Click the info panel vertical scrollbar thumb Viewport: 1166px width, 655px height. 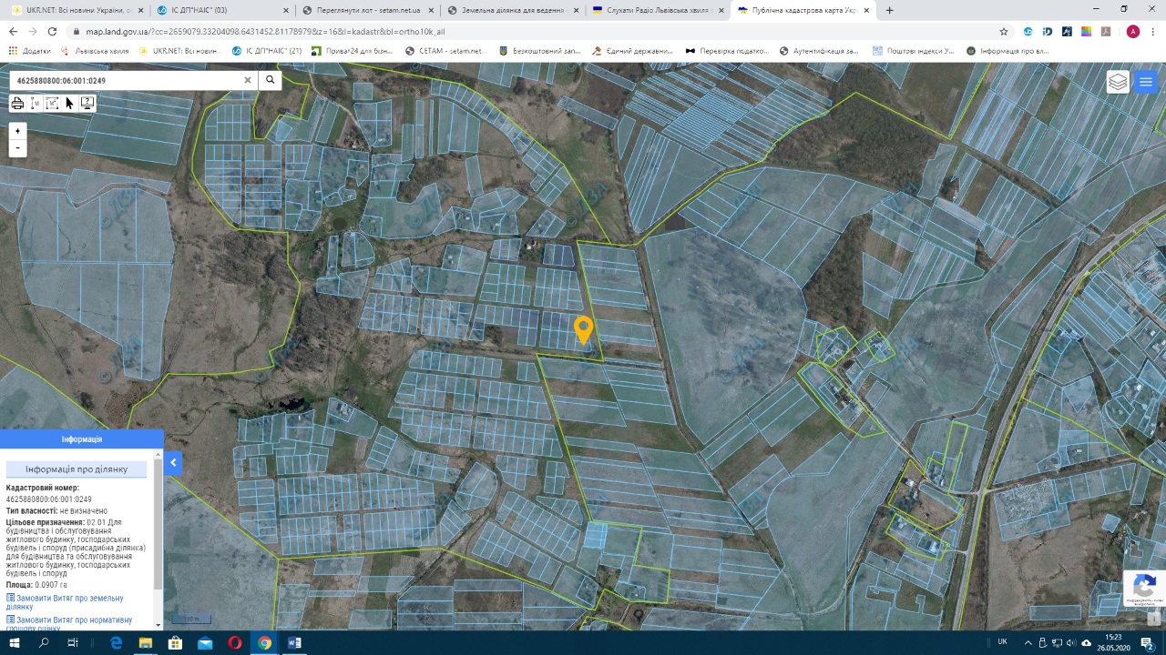[x=159, y=523]
